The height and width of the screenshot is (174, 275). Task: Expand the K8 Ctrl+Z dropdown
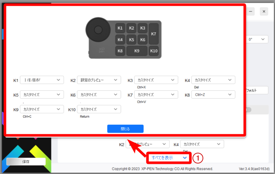(x=213, y=94)
